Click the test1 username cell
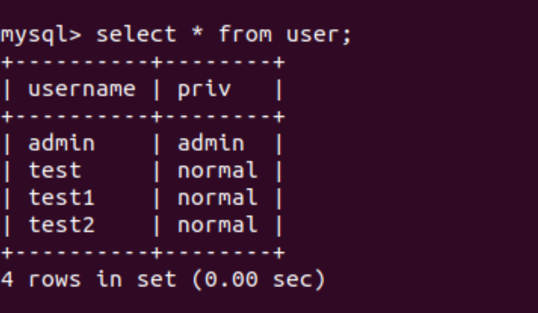The image size is (538, 313). point(61,197)
